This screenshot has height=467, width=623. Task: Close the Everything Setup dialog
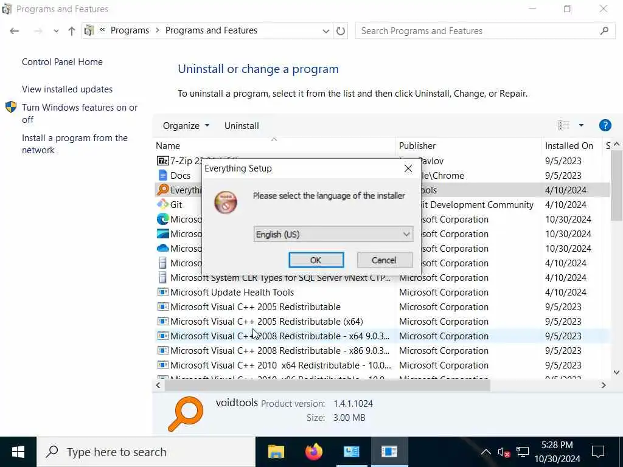point(408,168)
